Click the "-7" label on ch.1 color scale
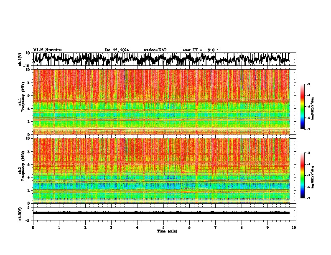Viewport: 331px width, 255px height. (x=308, y=129)
